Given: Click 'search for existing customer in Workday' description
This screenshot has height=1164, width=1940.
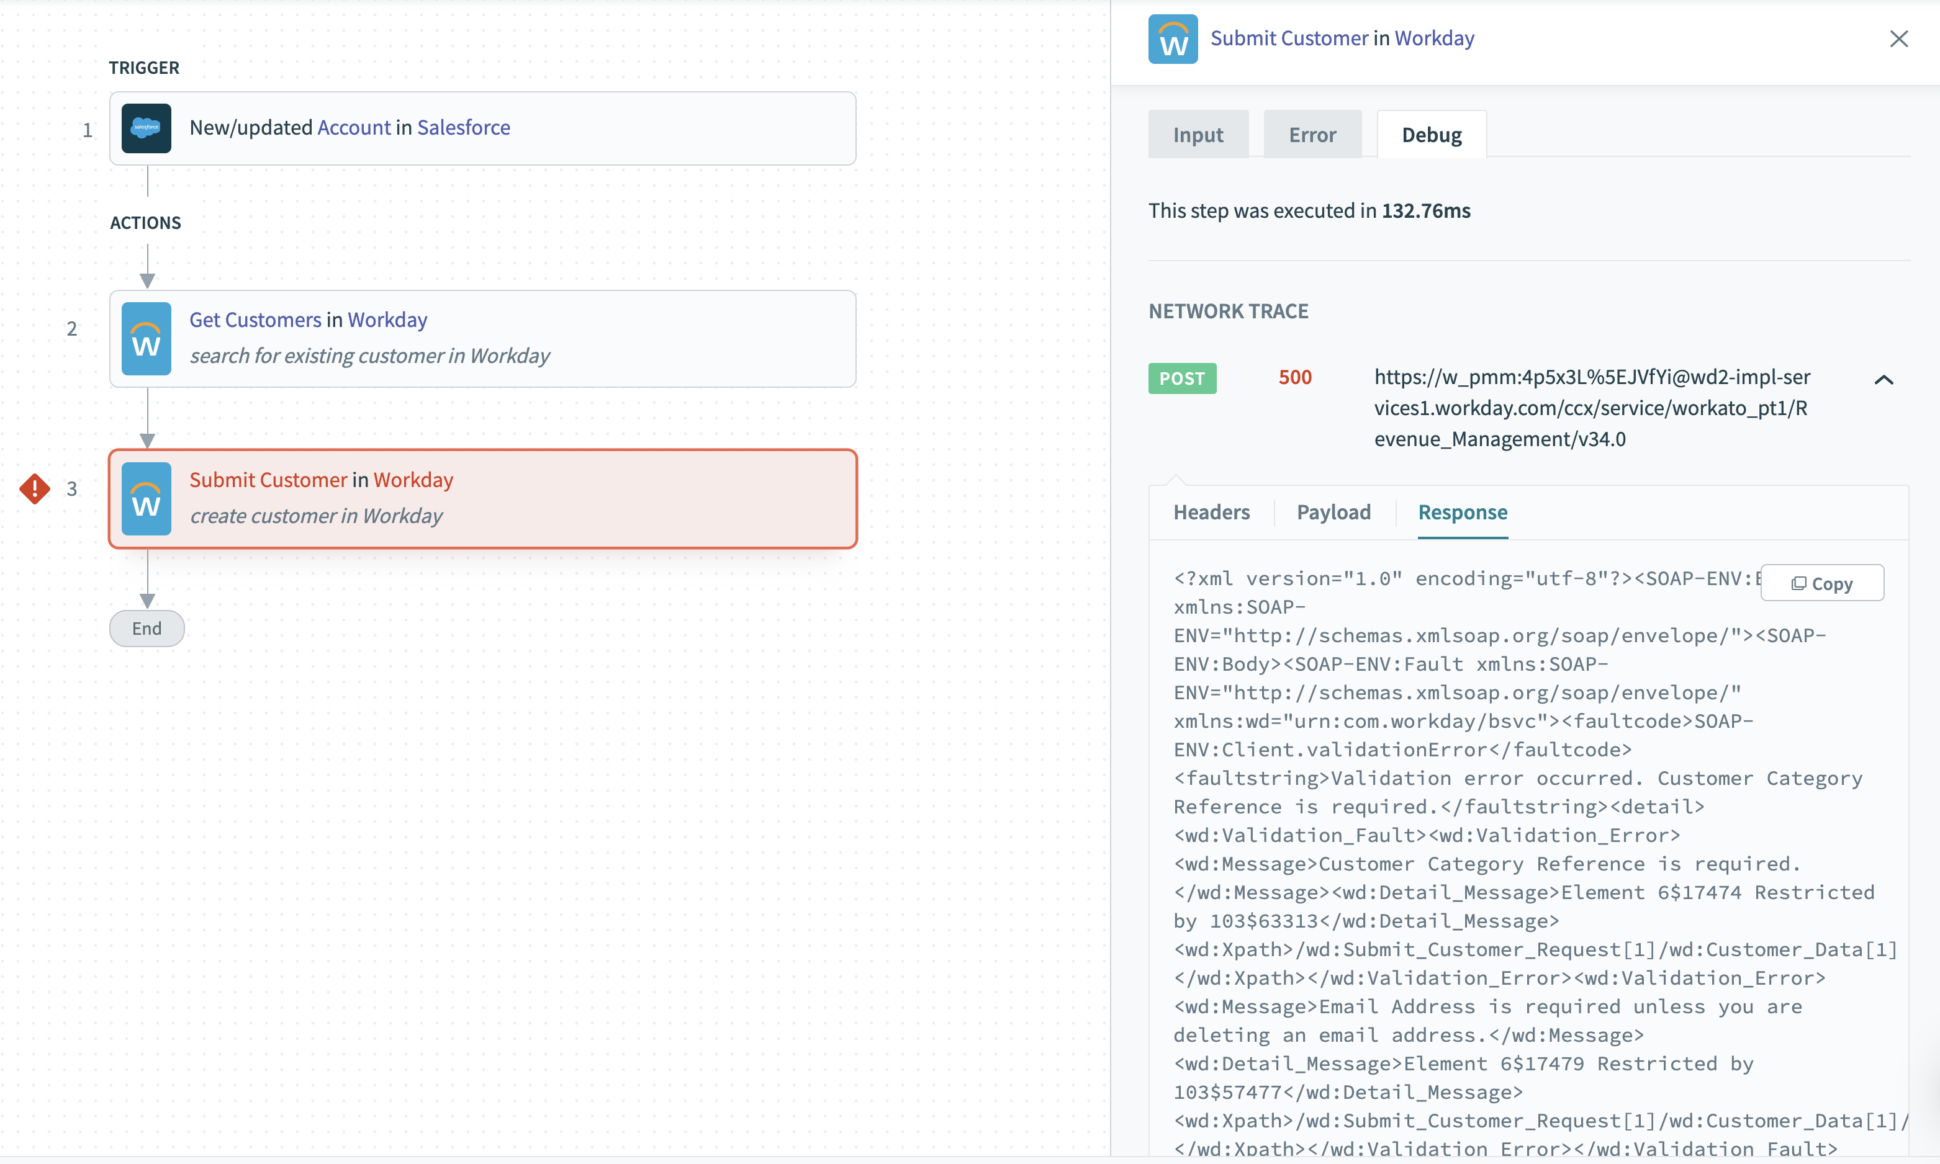Looking at the screenshot, I should pos(369,356).
